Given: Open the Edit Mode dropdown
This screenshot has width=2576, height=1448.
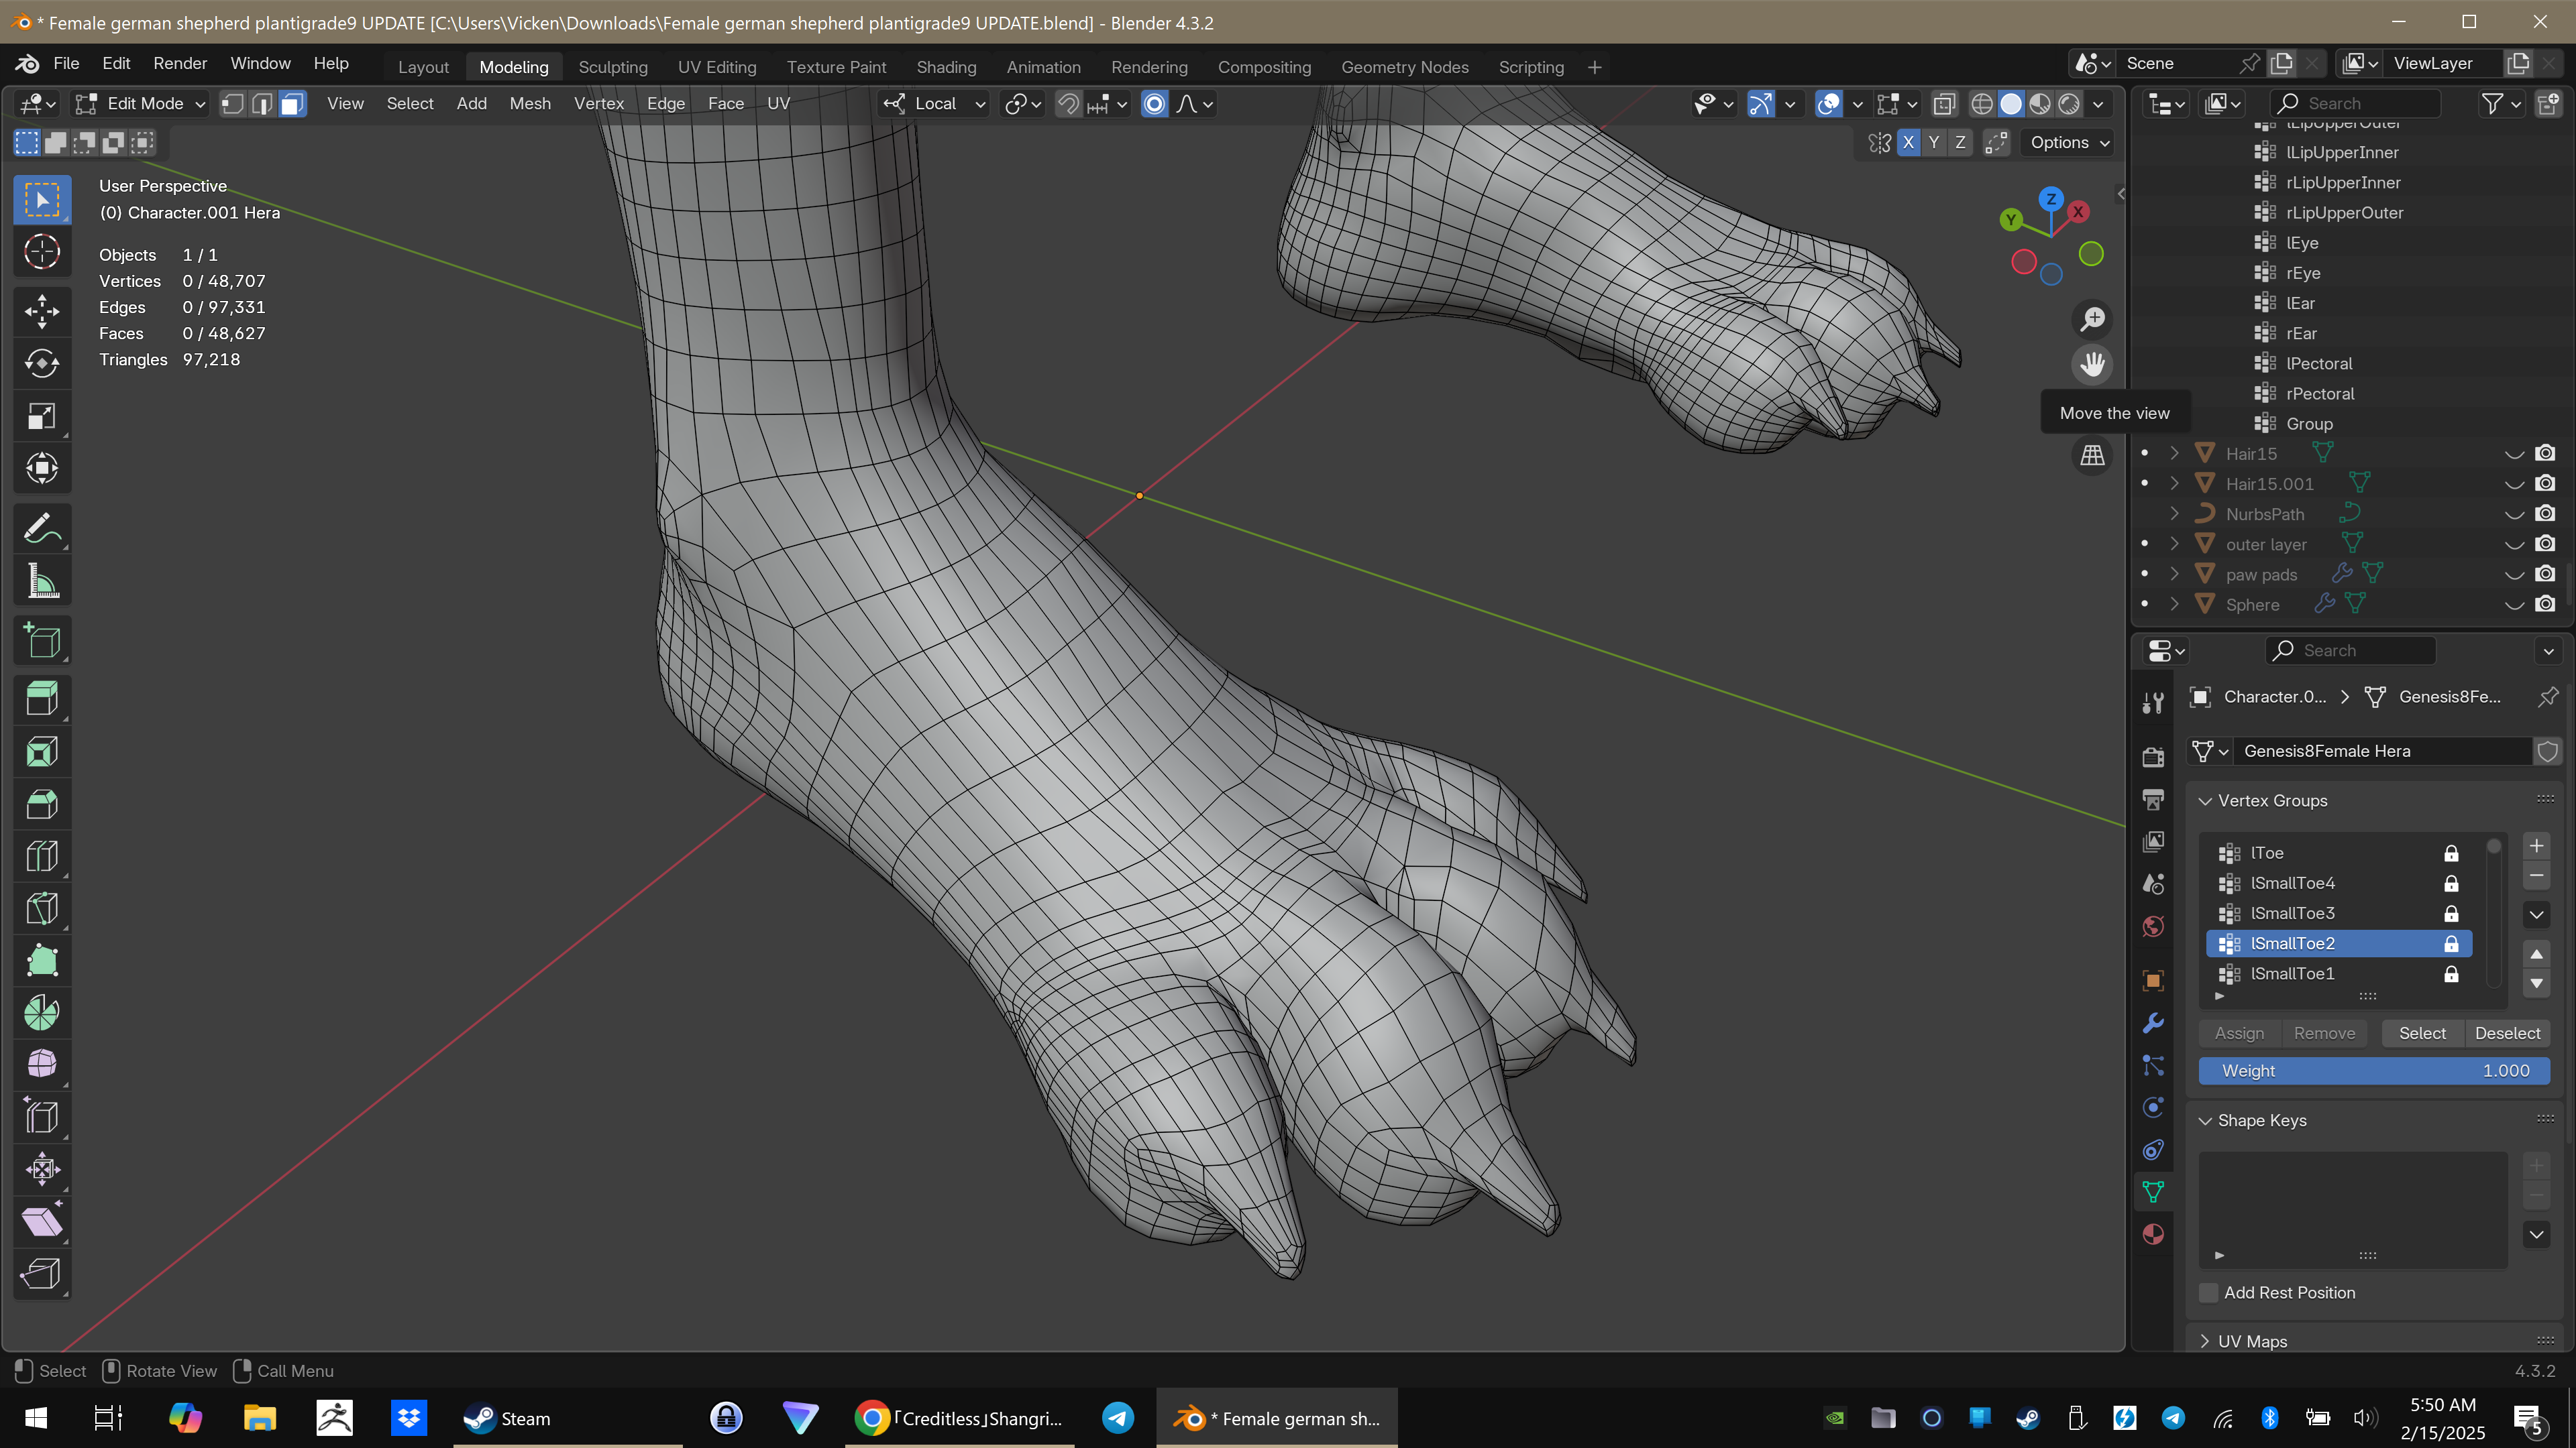Looking at the screenshot, I should 141,104.
